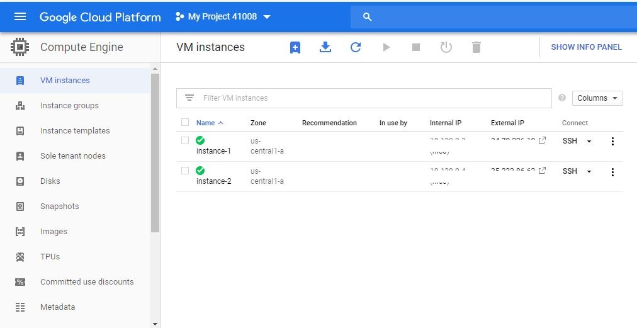Click the filter list icon
Image resolution: width=637 pixels, height=328 pixels.
coord(189,98)
